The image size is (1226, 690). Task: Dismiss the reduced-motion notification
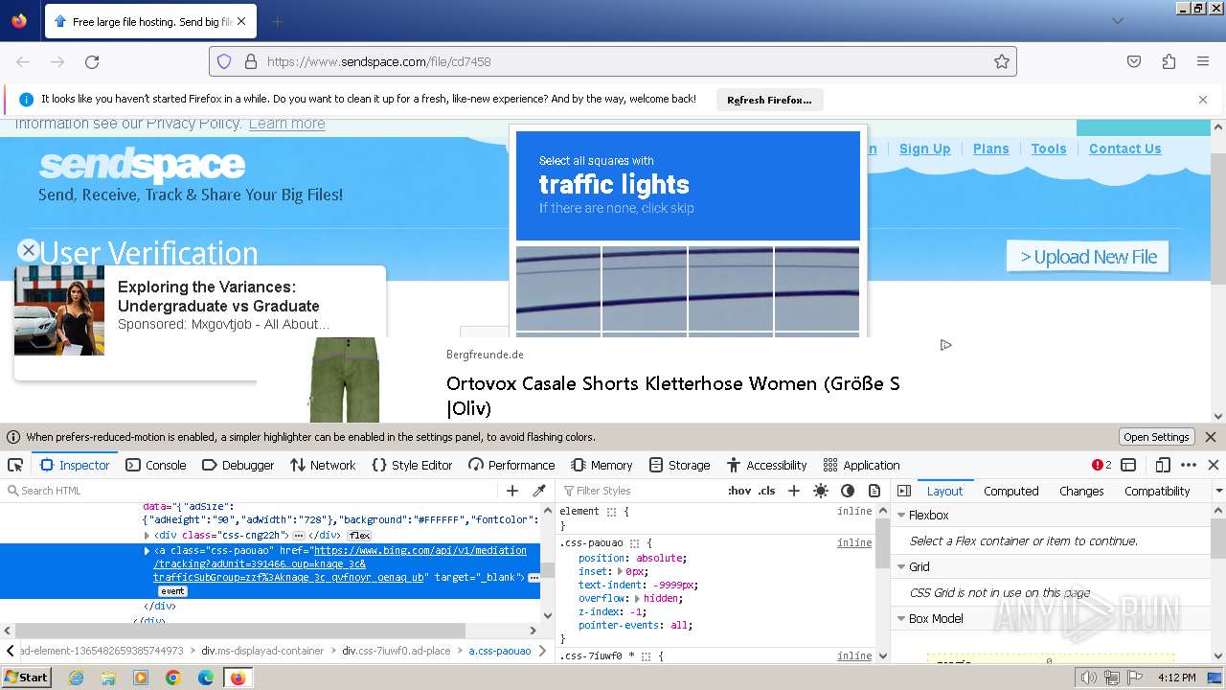[x=1211, y=437]
